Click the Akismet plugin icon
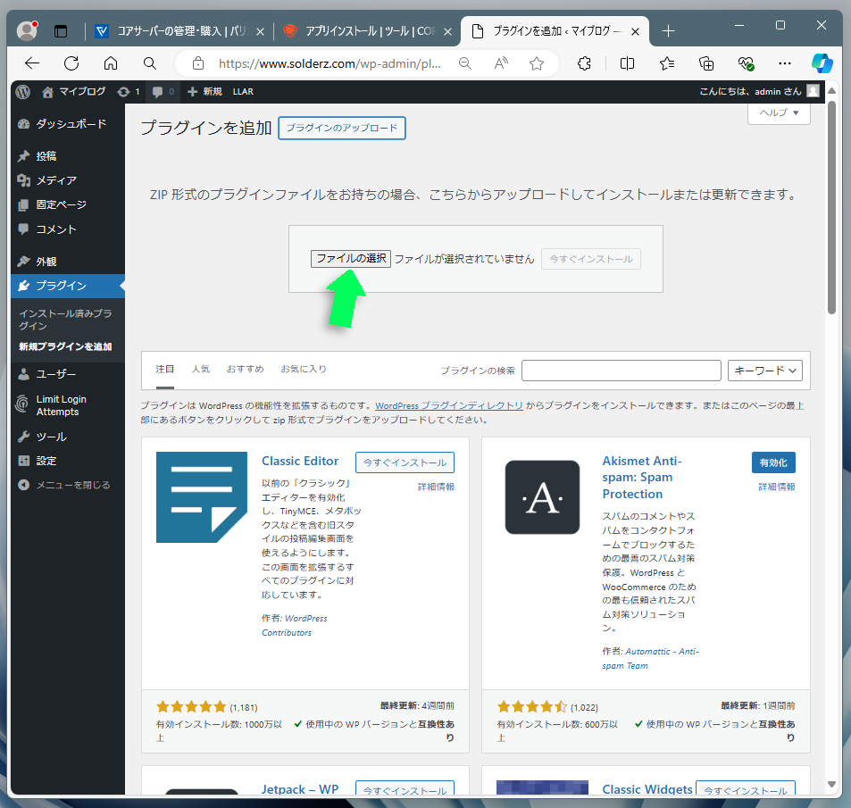 542,497
